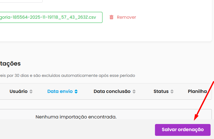Click the Planilha column header
This screenshot has width=214, height=139.
click(x=197, y=91)
